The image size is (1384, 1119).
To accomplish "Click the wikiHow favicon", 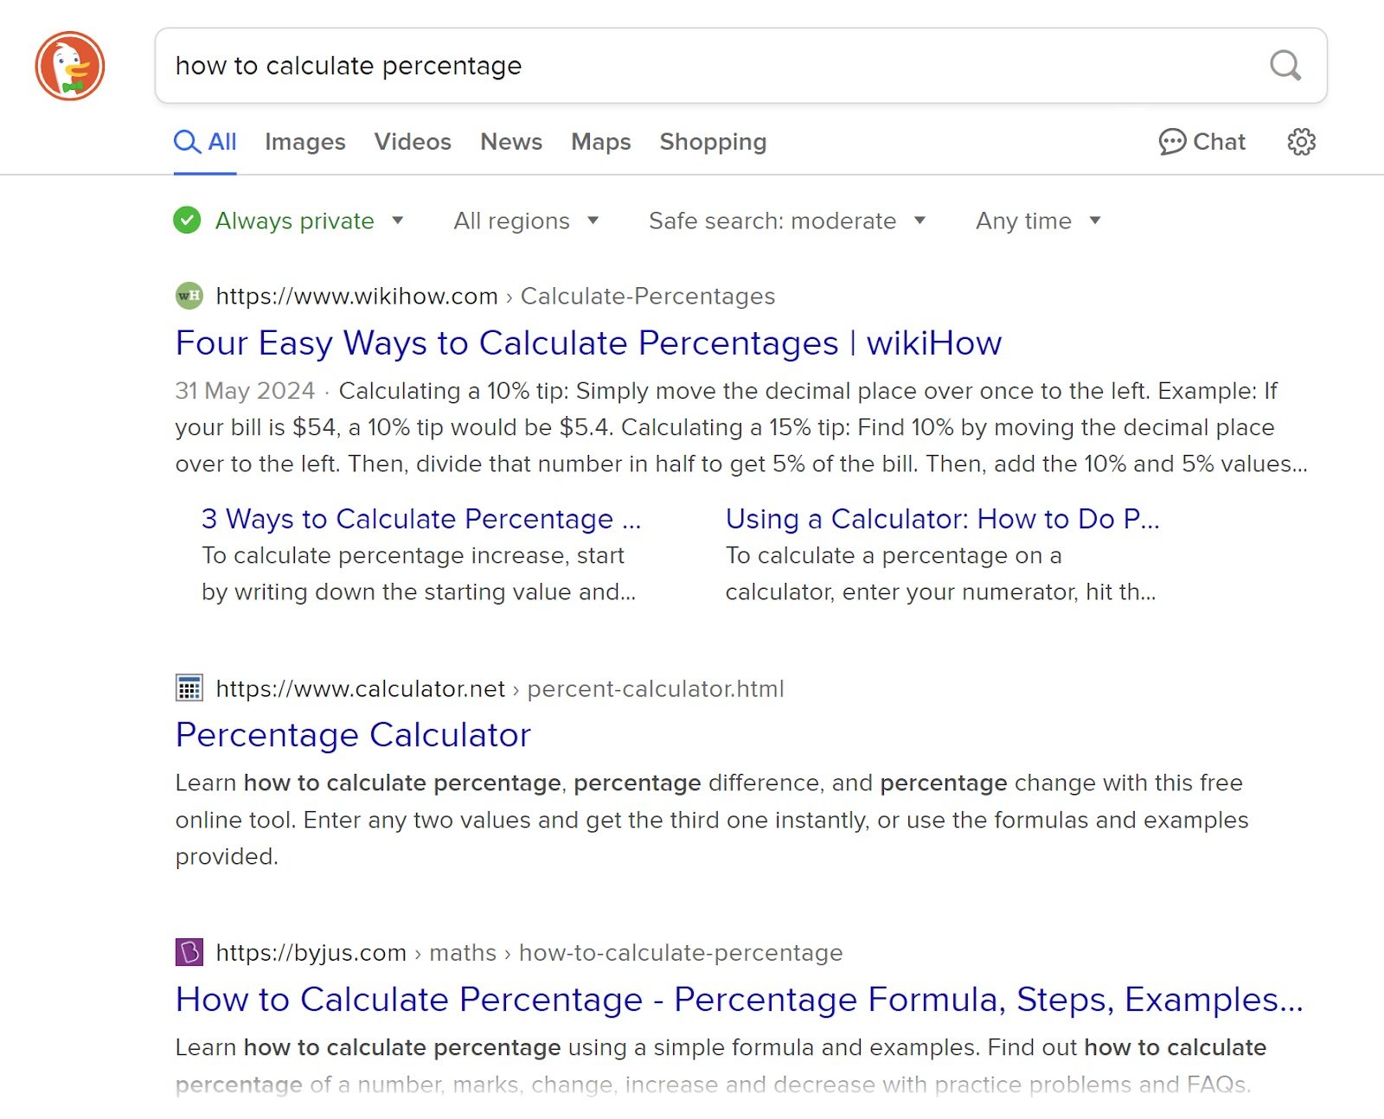I will 189,296.
